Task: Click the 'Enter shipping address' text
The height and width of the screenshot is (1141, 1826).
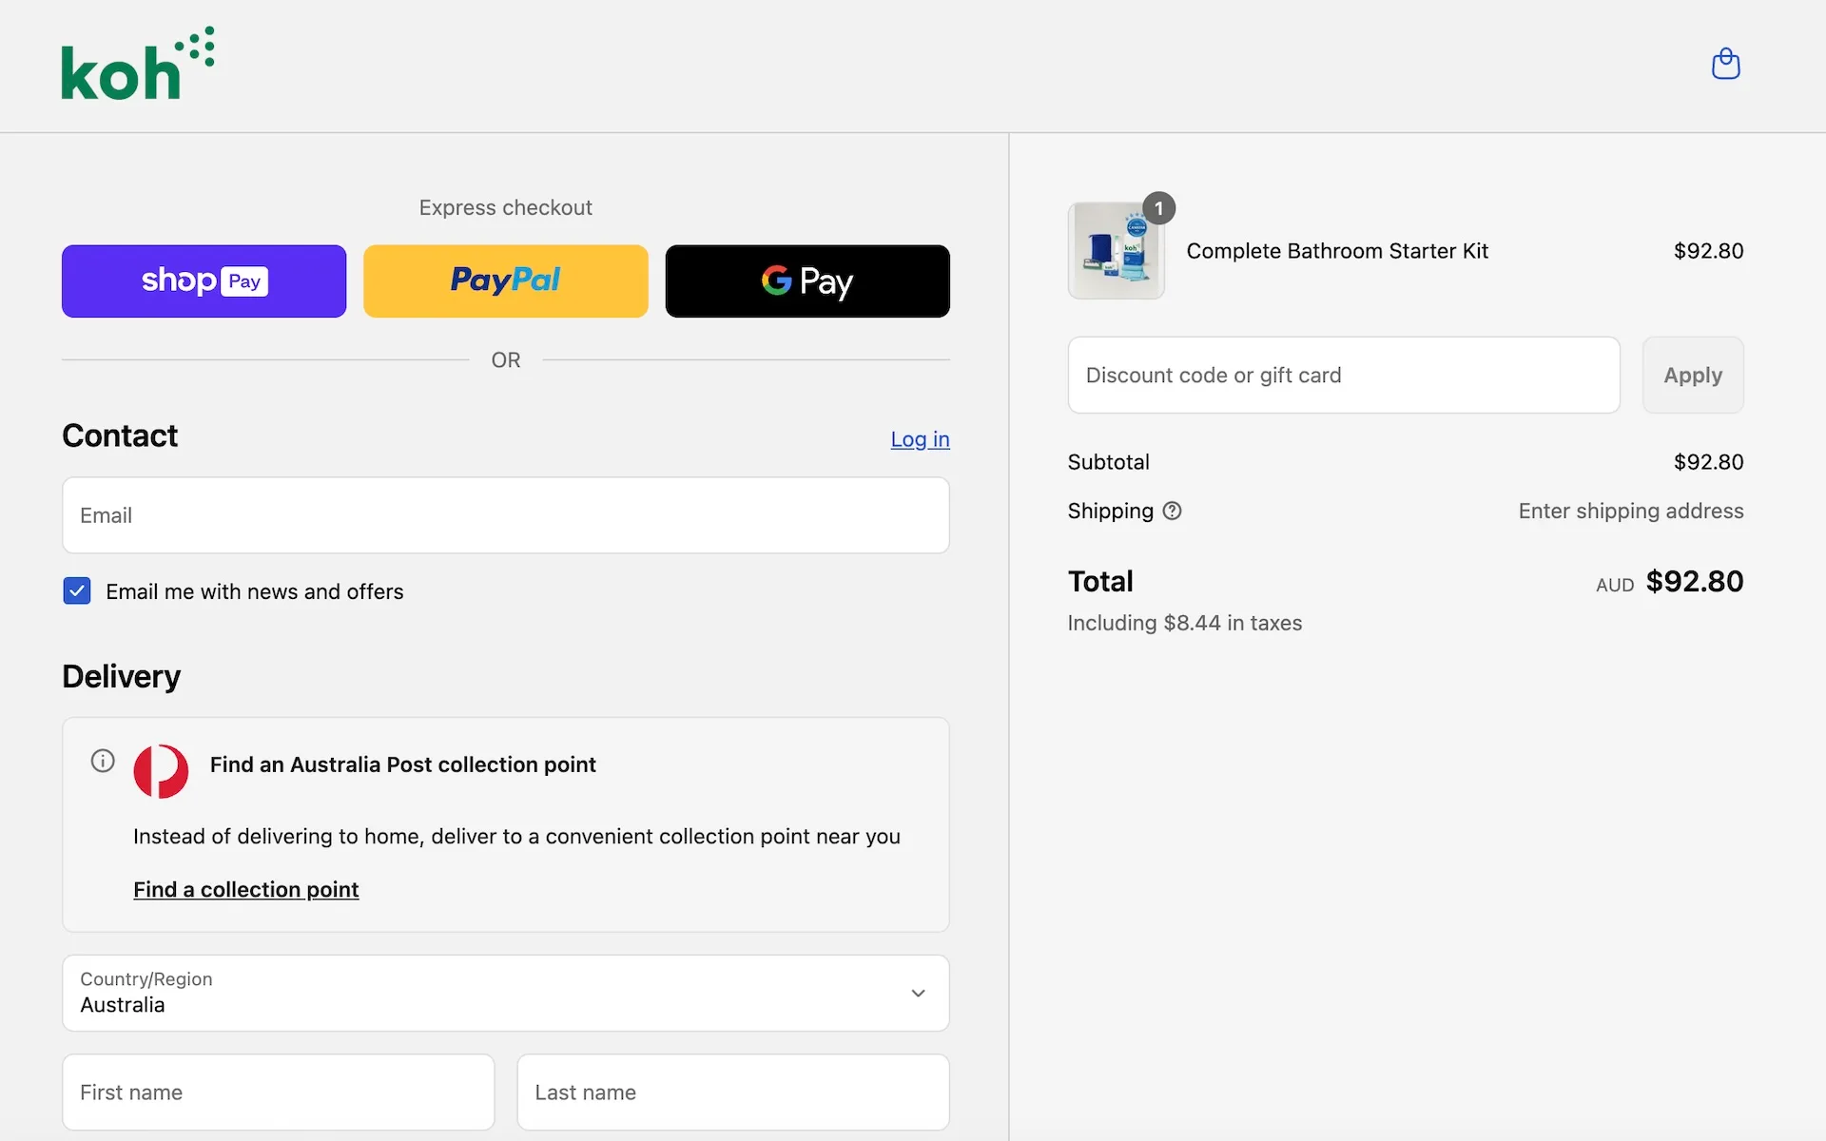Action: [x=1631, y=511]
